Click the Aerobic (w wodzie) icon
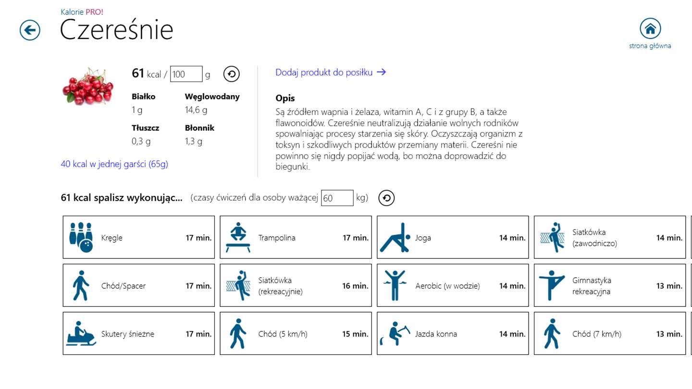 click(x=395, y=285)
